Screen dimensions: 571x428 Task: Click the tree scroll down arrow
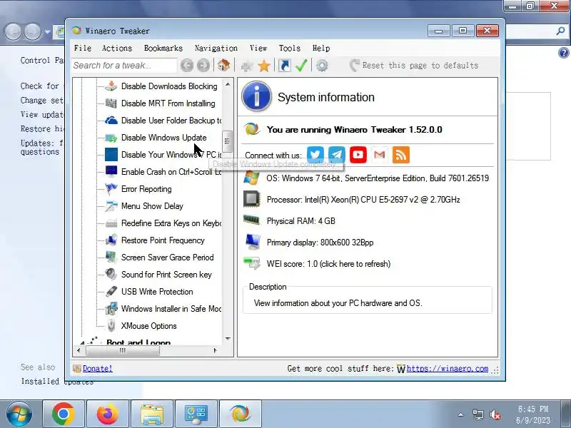(x=228, y=338)
